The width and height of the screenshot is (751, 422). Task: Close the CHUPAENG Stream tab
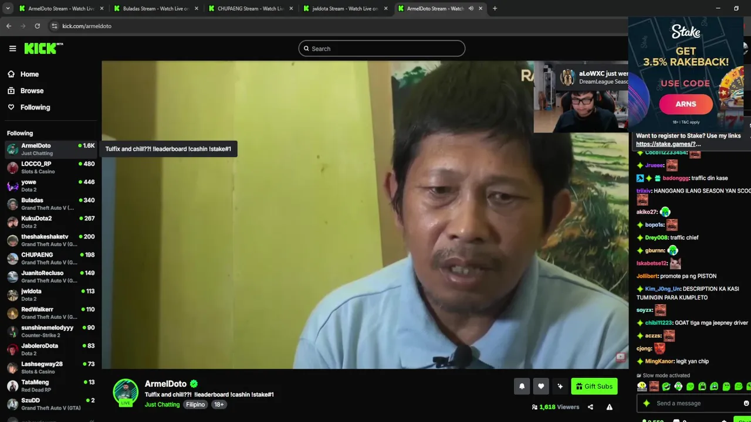point(290,9)
